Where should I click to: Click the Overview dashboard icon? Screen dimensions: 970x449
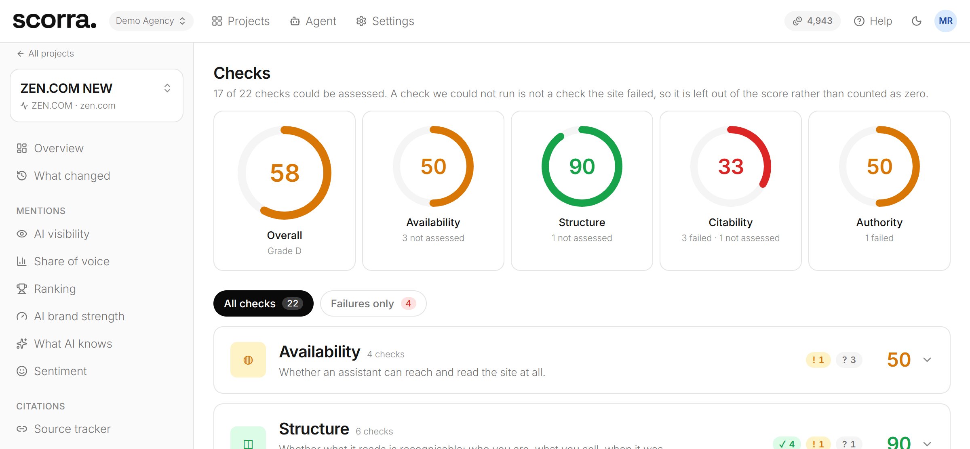(x=22, y=148)
